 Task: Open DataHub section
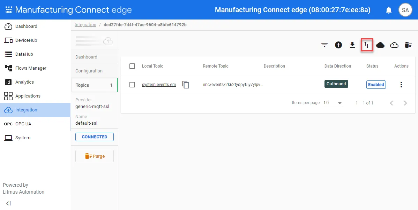pos(35,54)
